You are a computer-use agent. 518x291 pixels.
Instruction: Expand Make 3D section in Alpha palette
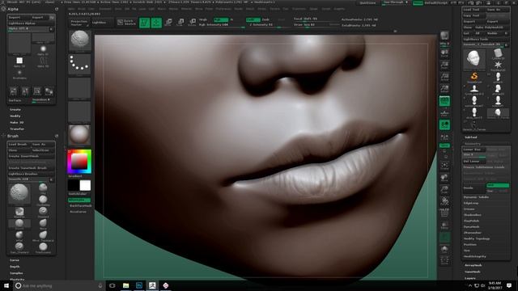16,122
